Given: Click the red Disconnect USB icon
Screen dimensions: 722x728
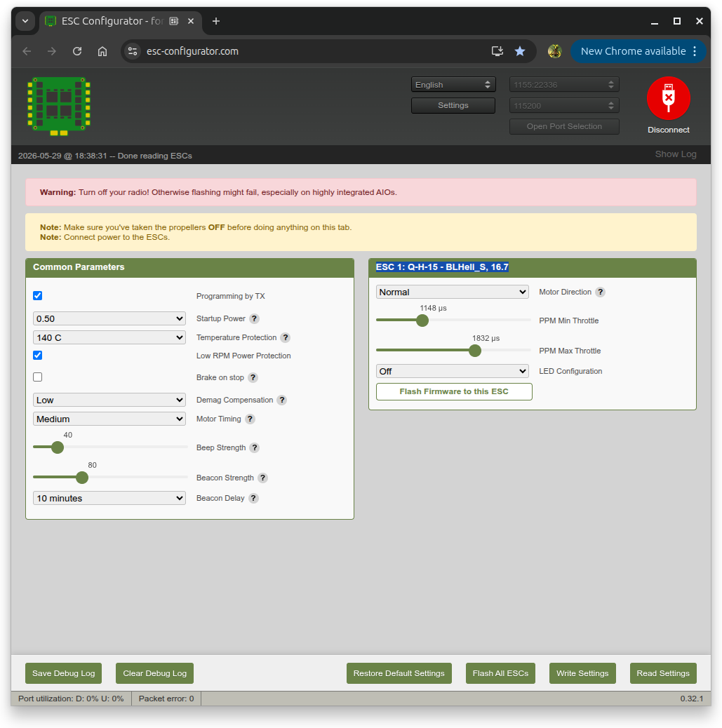Looking at the screenshot, I should tap(668, 98).
